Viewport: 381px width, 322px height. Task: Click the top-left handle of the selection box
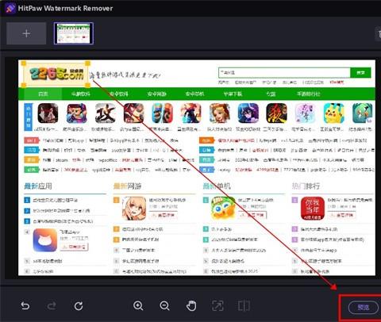coord(23,63)
